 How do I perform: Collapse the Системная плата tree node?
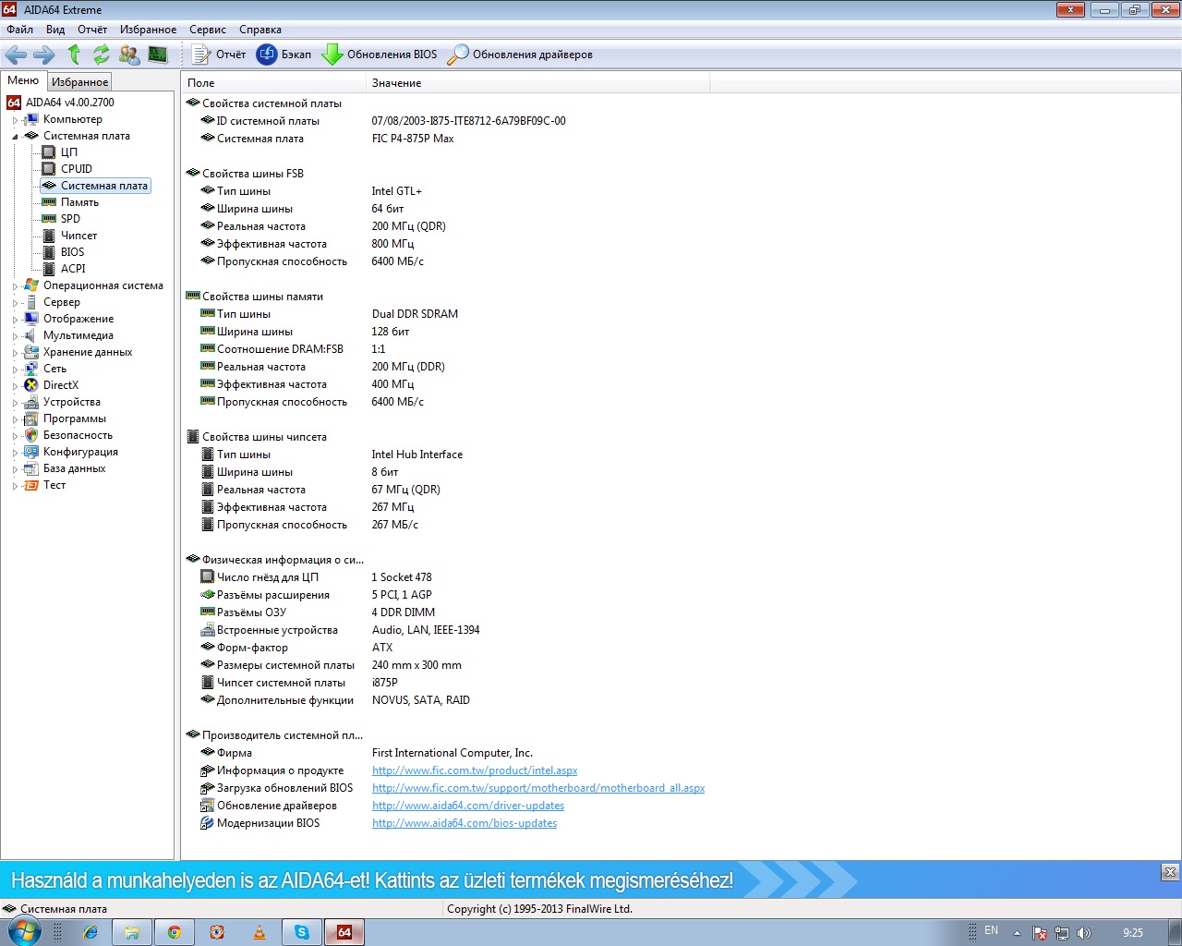pyautogui.click(x=15, y=137)
